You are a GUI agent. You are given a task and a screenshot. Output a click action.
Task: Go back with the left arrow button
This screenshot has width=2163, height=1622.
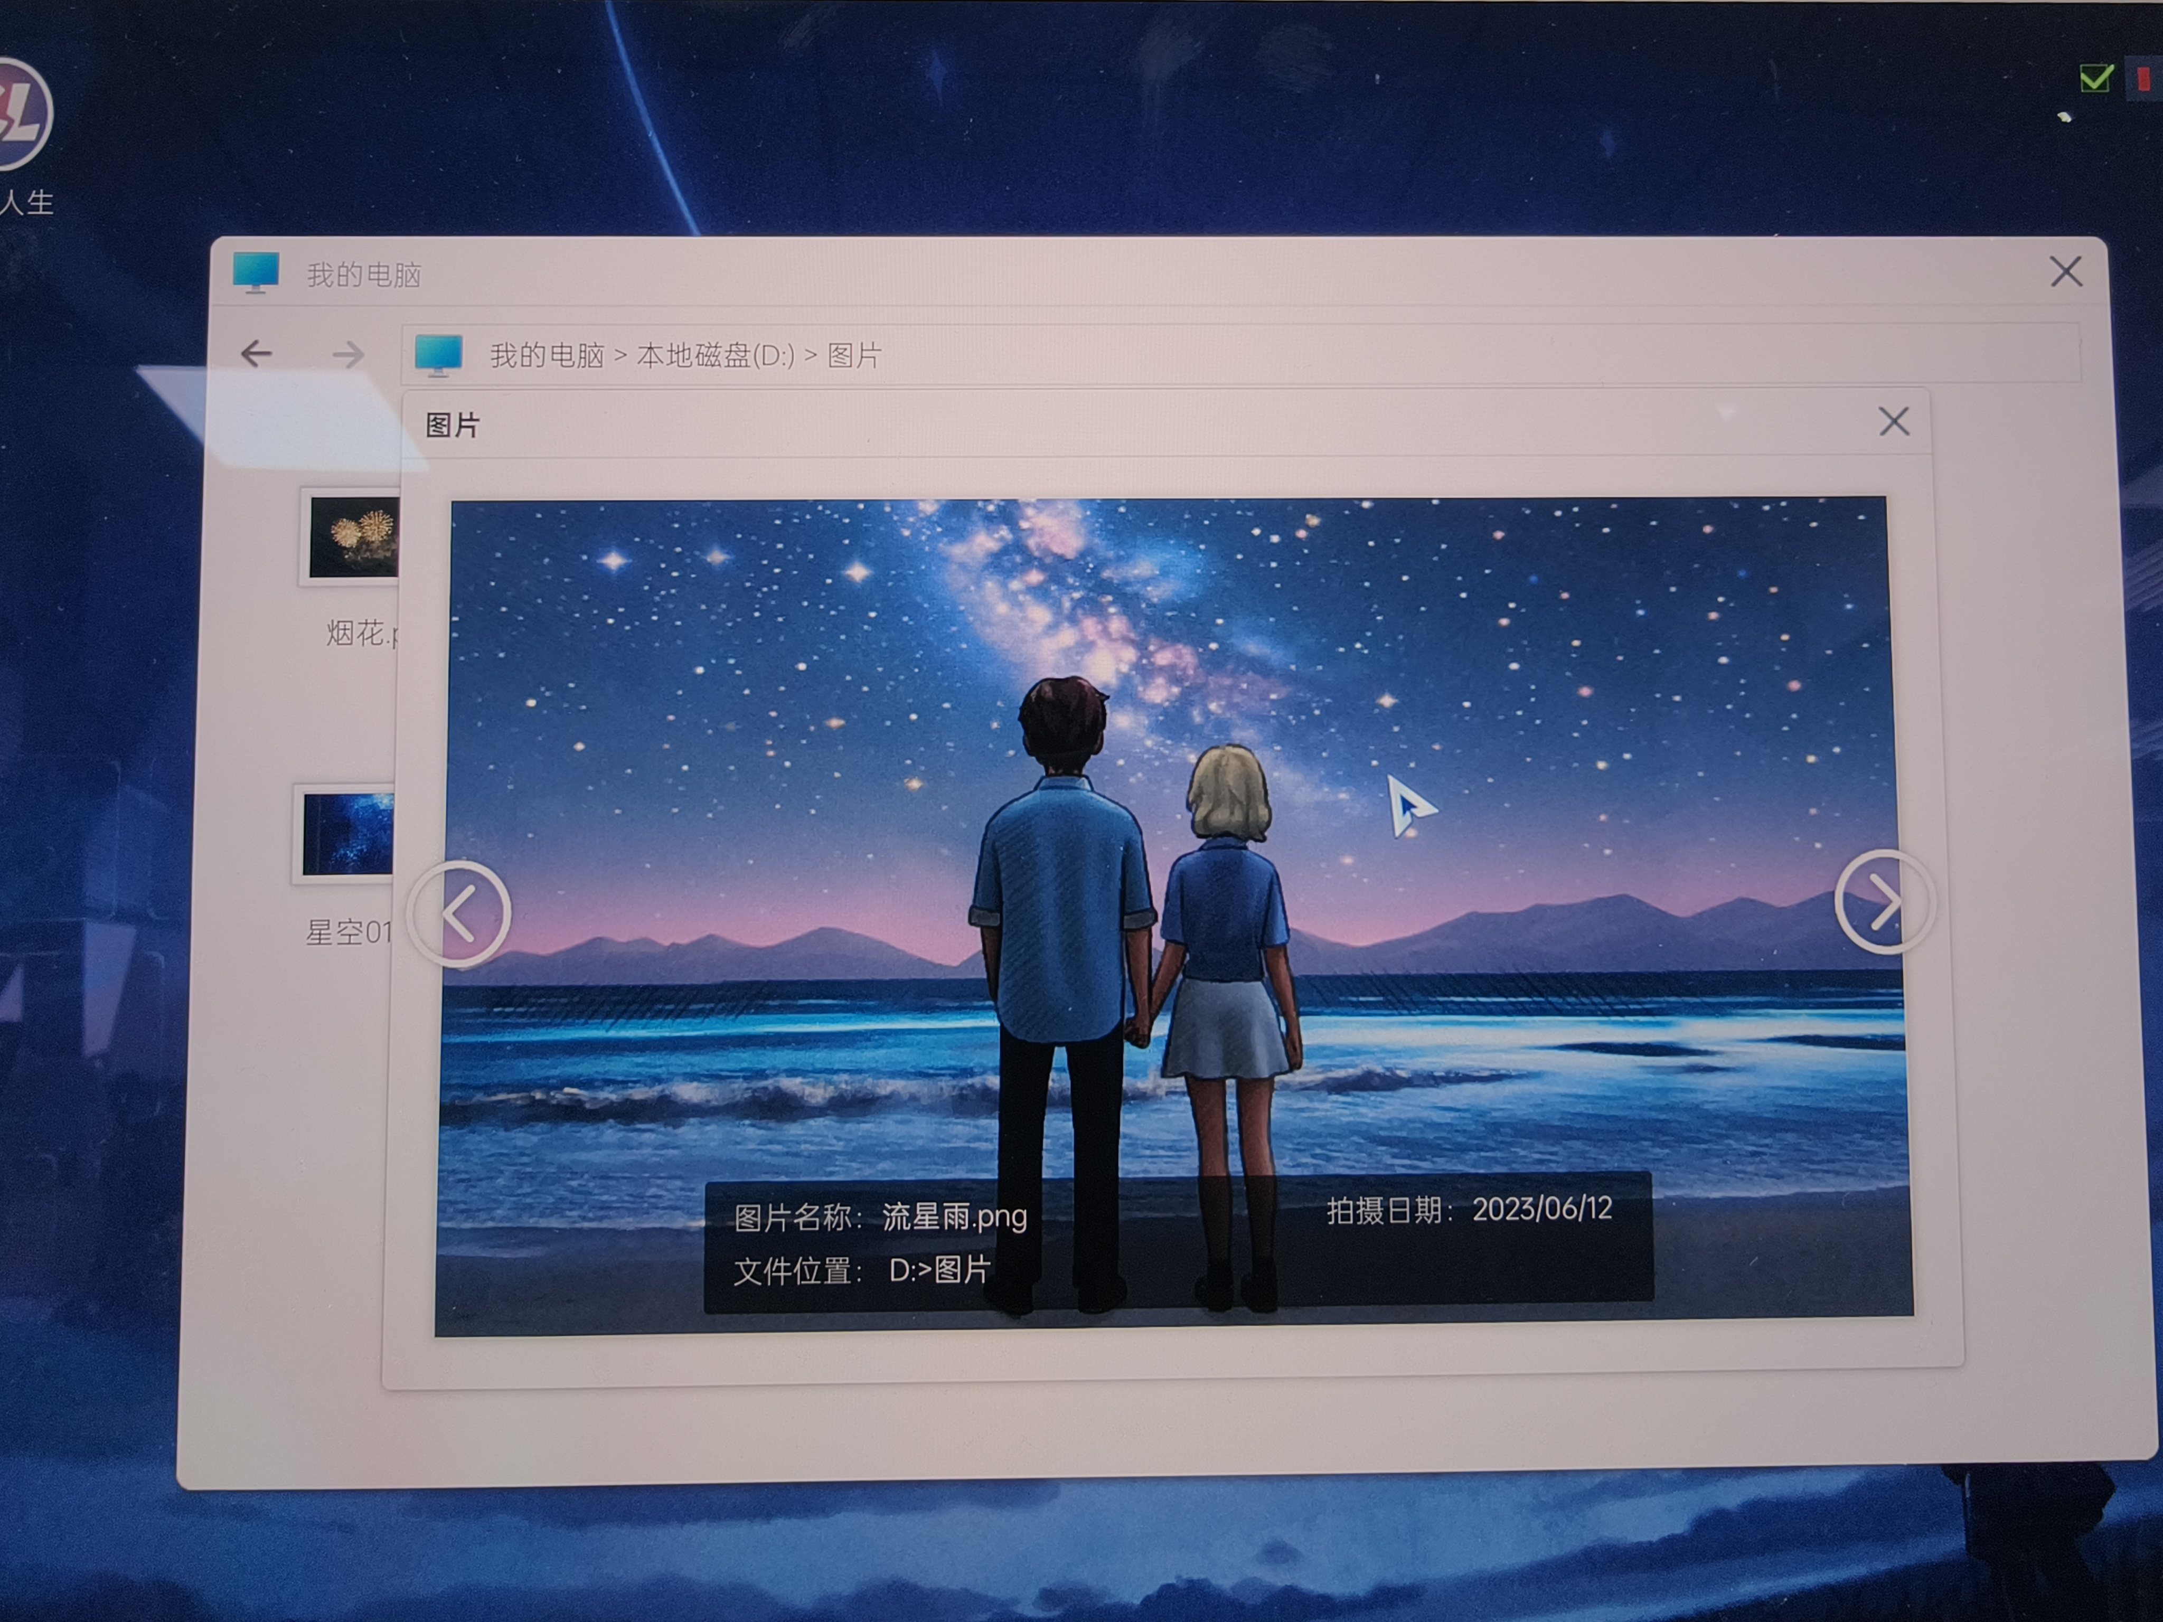click(256, 353)
